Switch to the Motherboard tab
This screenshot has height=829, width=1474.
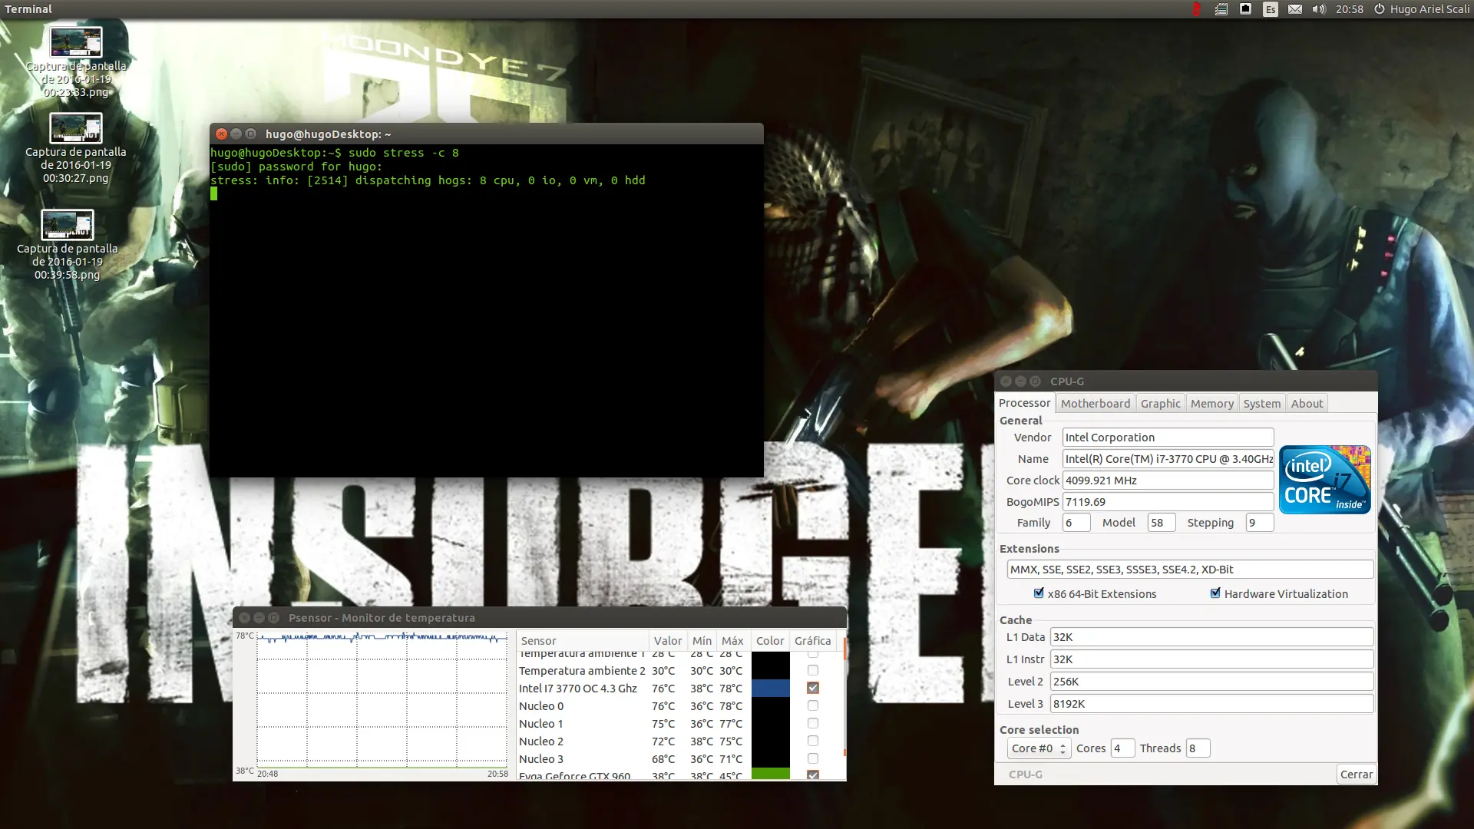pyautogui.click(x=1095, y=403)
